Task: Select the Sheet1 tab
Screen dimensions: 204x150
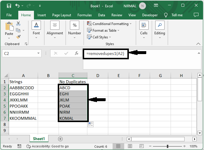Action: tap(39, 139)
